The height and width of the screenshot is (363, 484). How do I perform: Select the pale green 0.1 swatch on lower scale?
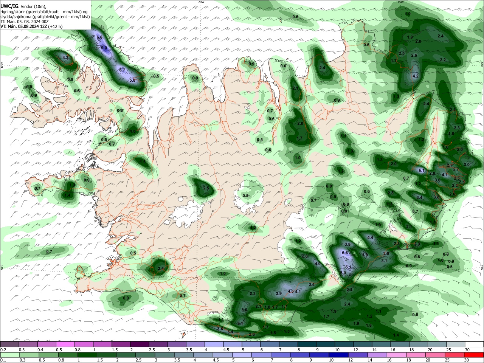pos(9,355)
